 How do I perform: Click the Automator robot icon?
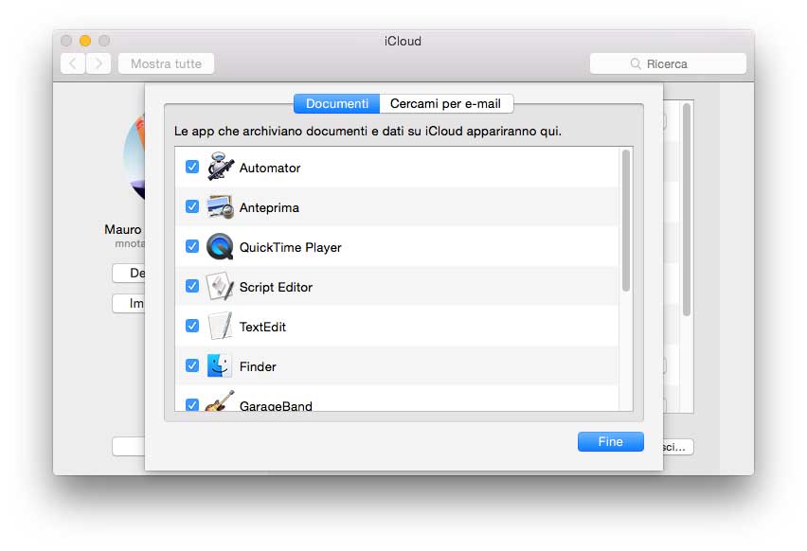tap(221, 167)
